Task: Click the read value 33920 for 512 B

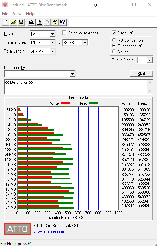Action: 145,110
